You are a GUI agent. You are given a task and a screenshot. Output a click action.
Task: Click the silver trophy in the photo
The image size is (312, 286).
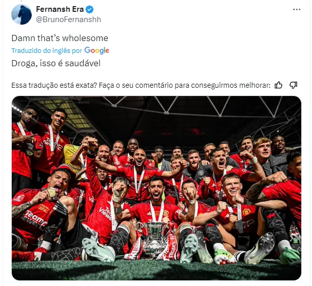[x=155, y=239]
